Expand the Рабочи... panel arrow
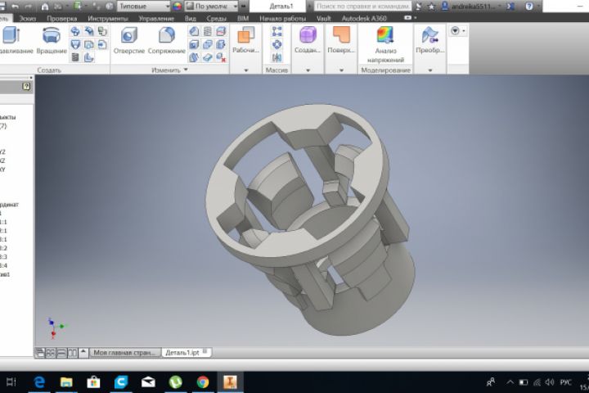Viewport: 589px width, 393px height. (246, 70)
